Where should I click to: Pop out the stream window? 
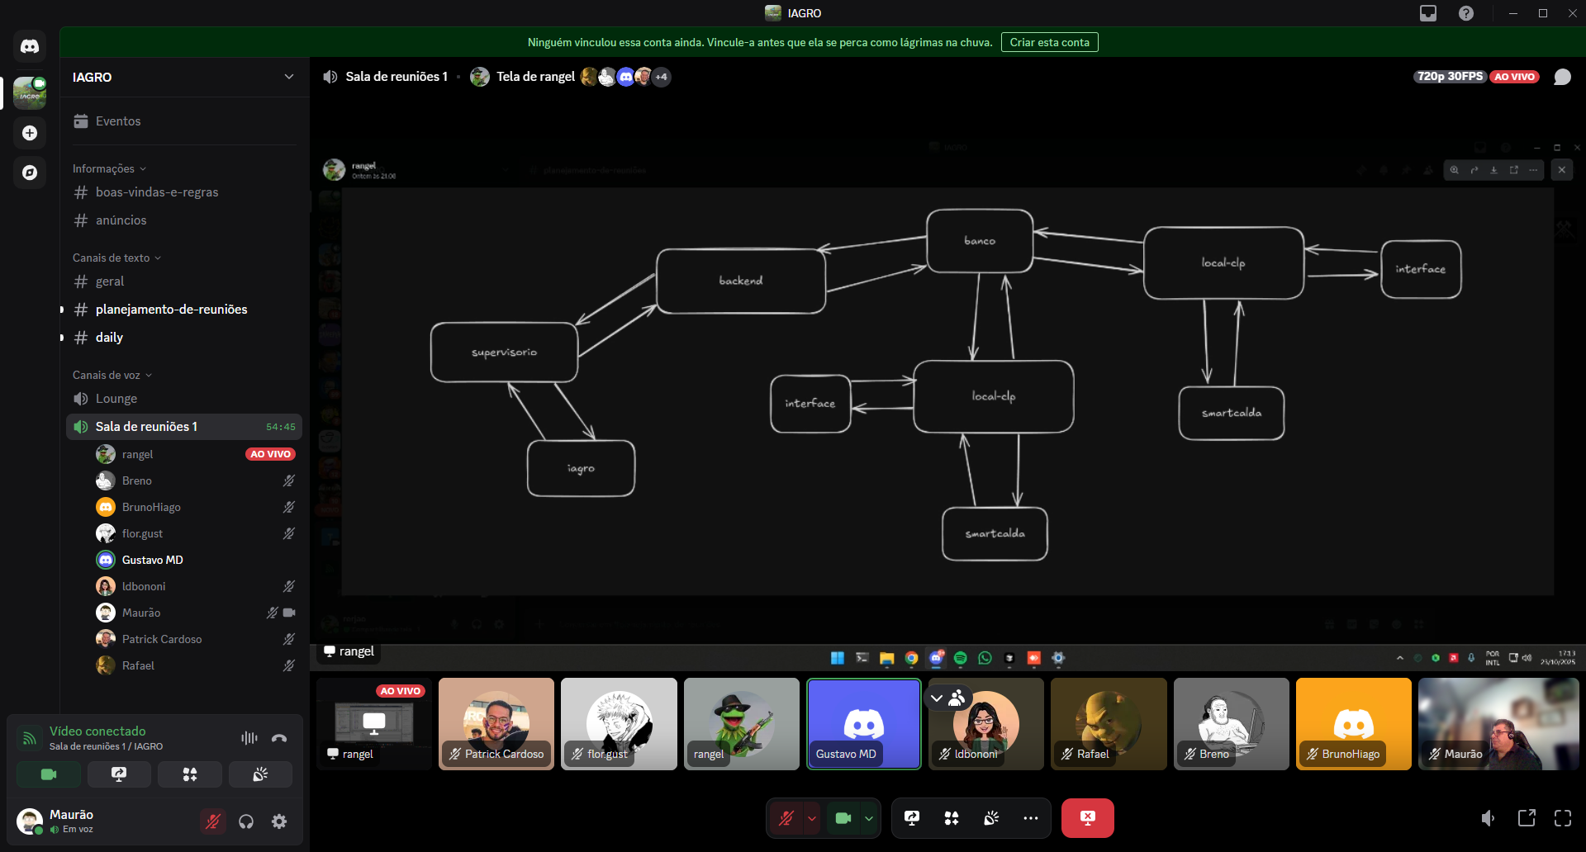pyautogui.click(x=1527, y=818)
